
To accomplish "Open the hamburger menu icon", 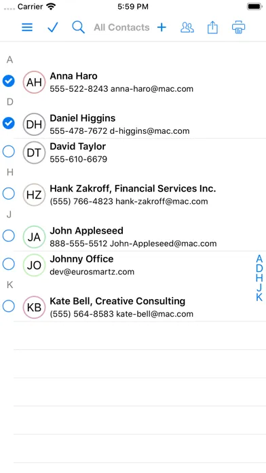I will [27, 27].
